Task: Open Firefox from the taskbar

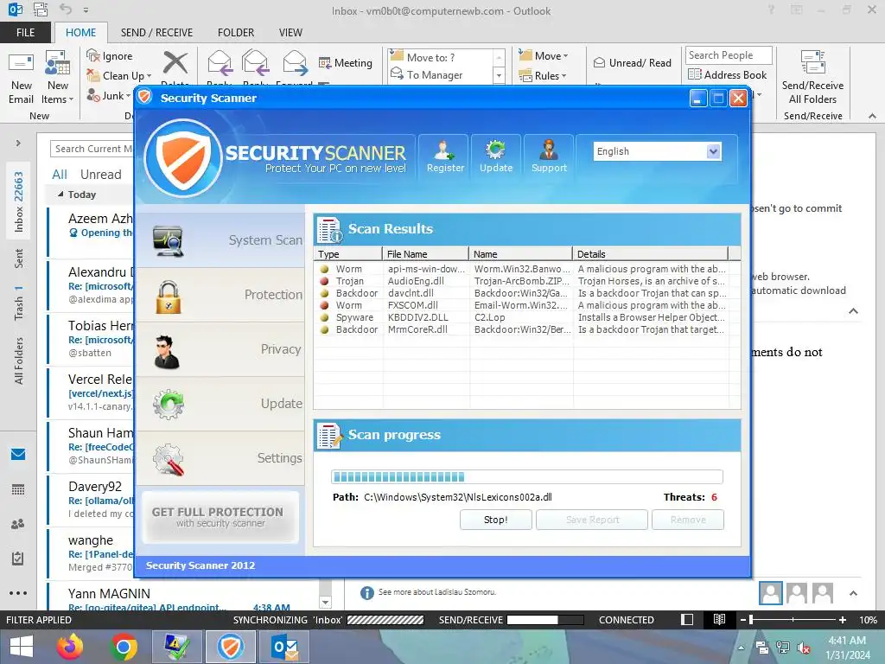Action: click(x=70, y=647)
